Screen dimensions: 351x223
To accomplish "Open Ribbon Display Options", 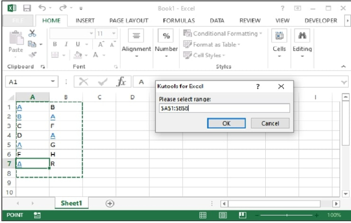I will 297,8.
